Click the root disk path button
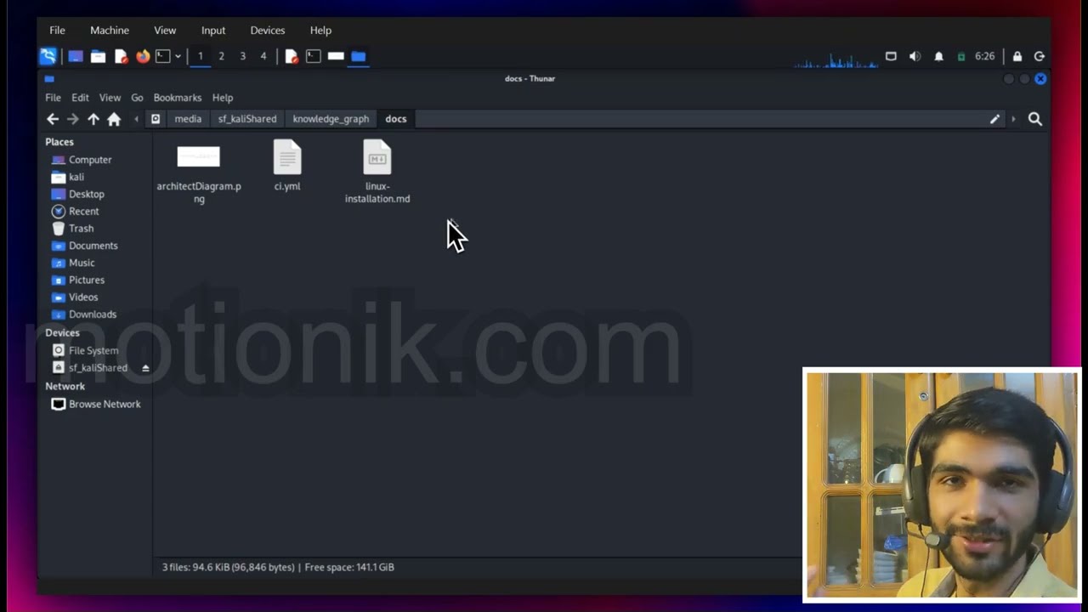The height and width of the screenshot is (612, 1088). [156, 119]
